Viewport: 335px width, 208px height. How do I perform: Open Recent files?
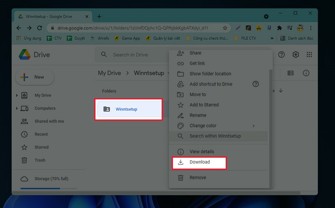pos(41,134)
